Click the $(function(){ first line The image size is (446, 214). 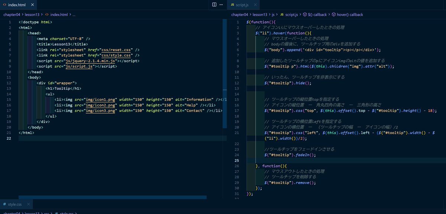tap(261, 22)
